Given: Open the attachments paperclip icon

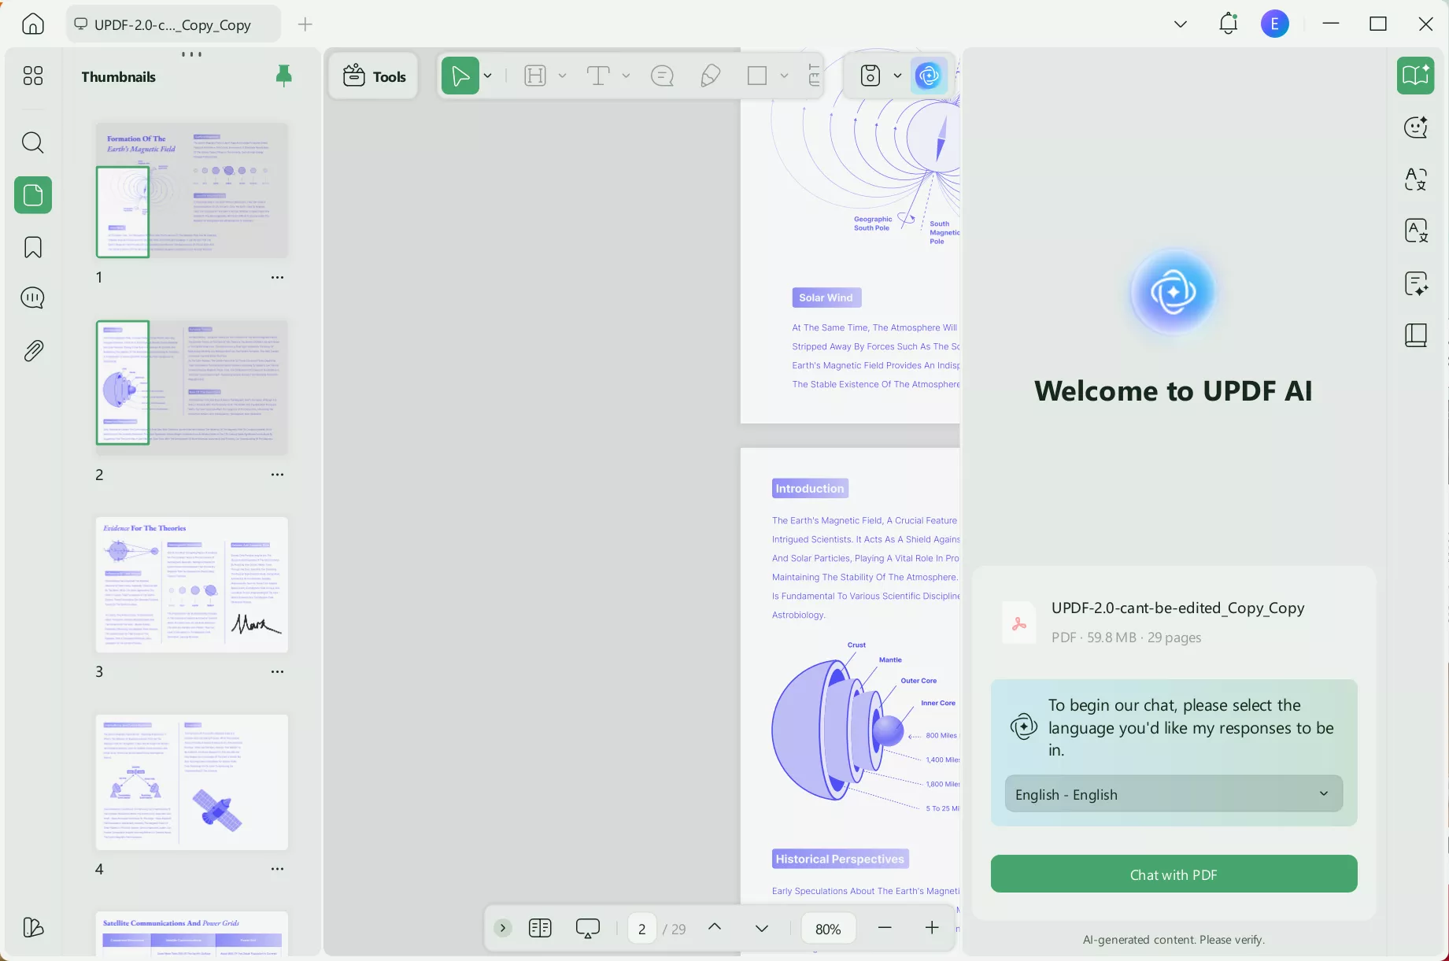Looking at the screenshot, I should [33, 350].
